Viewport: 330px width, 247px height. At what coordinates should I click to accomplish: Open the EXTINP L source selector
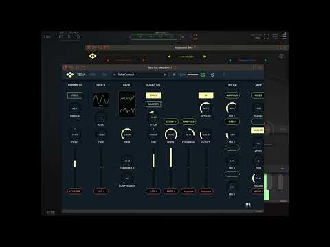click(171, 121)
